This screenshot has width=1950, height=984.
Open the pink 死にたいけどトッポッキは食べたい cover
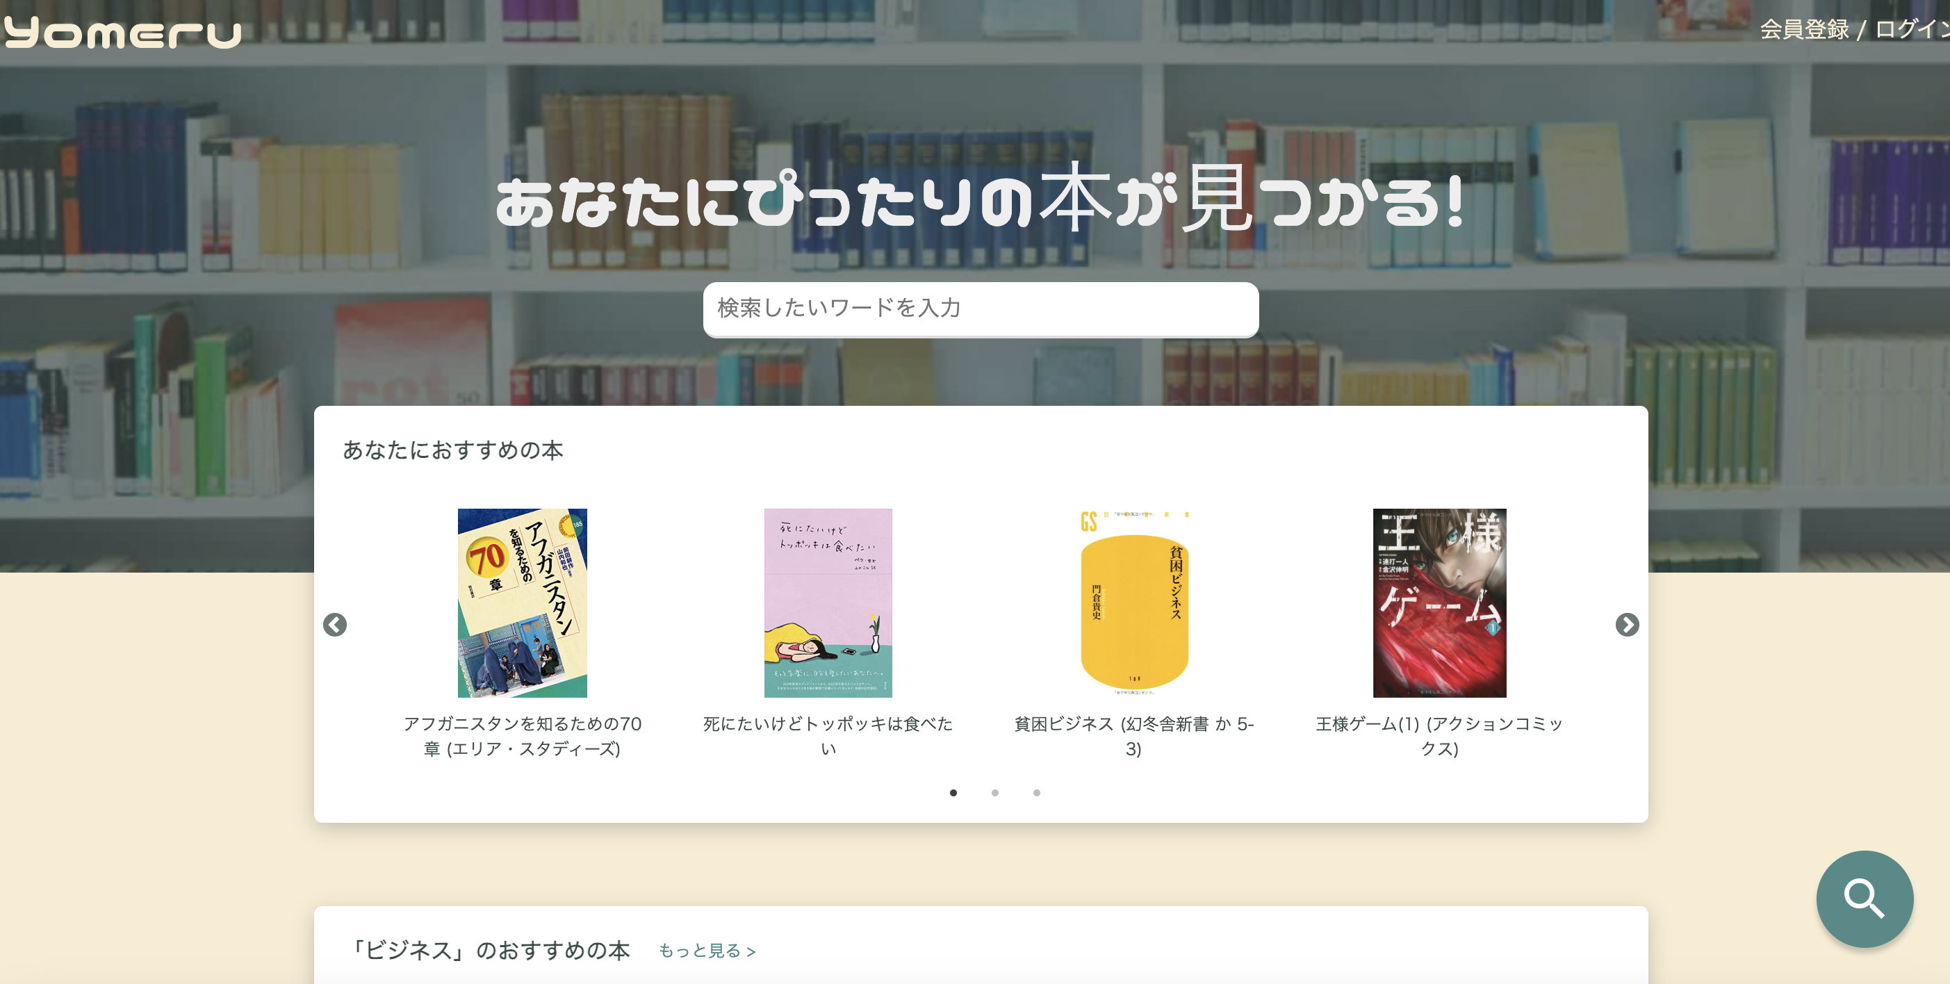point(828,602)
